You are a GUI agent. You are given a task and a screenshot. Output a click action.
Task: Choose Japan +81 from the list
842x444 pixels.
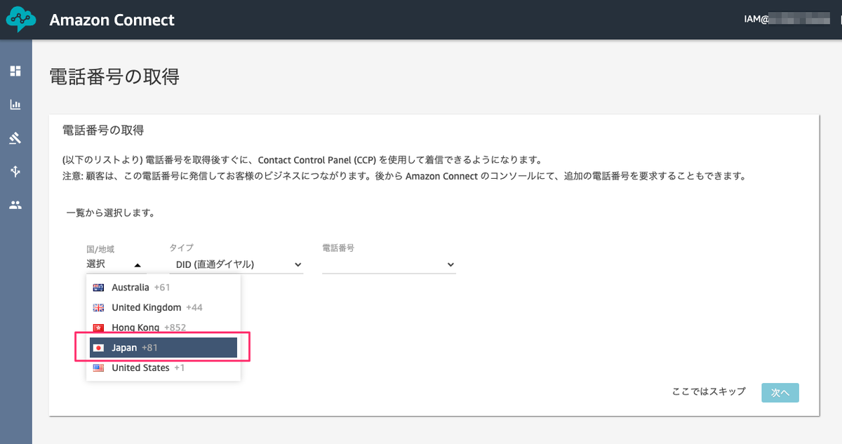coord(163,348)
